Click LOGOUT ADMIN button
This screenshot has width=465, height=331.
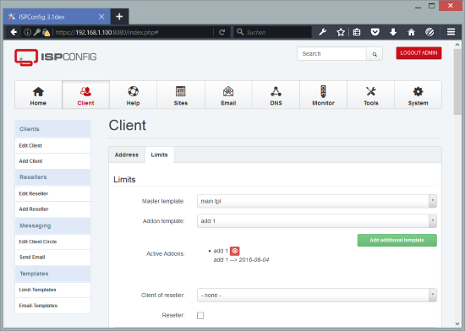coord(418,53)
